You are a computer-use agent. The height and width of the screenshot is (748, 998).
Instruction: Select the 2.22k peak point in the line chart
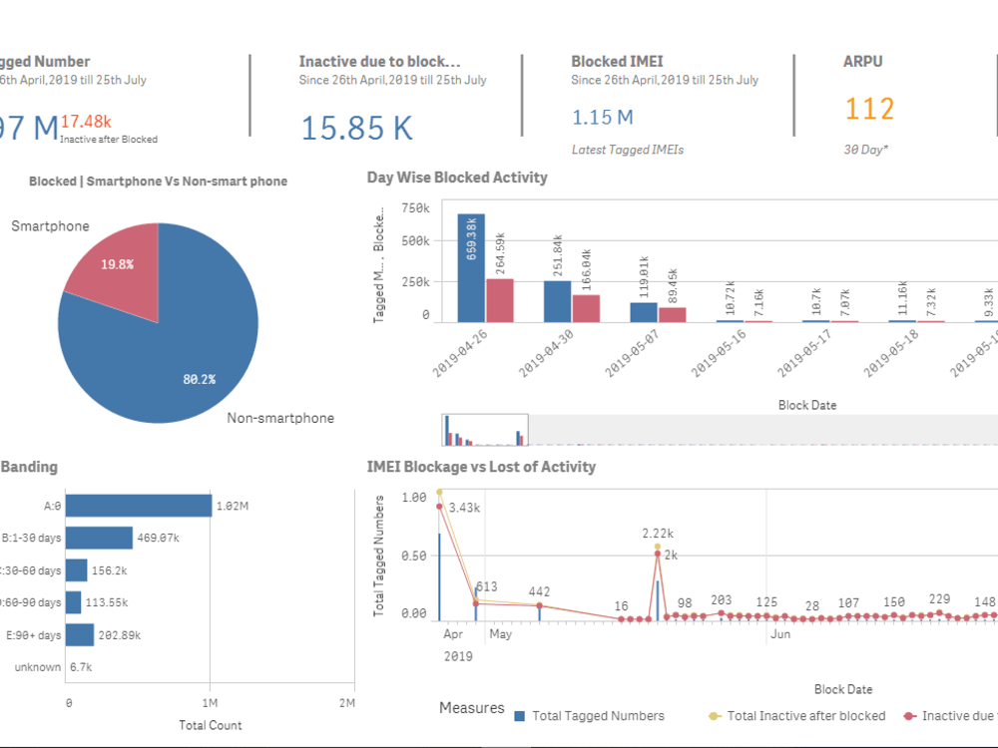pyautogui.click(x=656, y=549)
